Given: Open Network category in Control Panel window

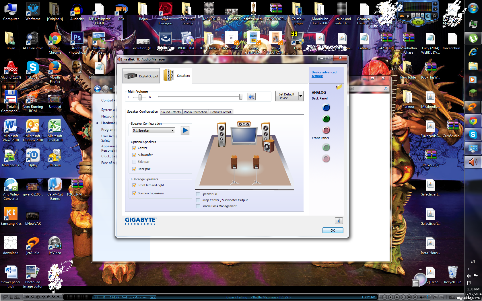Looking at the screenshot, I should [x=108, y=116].
